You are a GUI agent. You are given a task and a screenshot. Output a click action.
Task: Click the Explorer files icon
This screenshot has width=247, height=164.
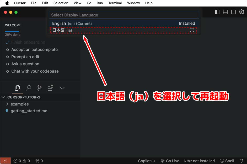pos(17,88)
